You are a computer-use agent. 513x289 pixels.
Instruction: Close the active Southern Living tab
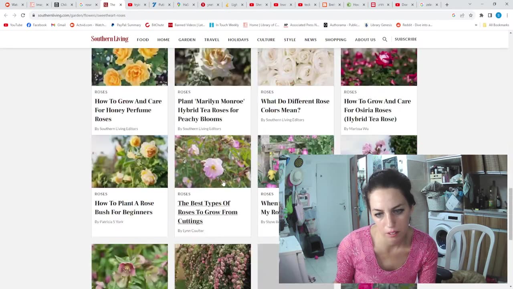[121, 5]
